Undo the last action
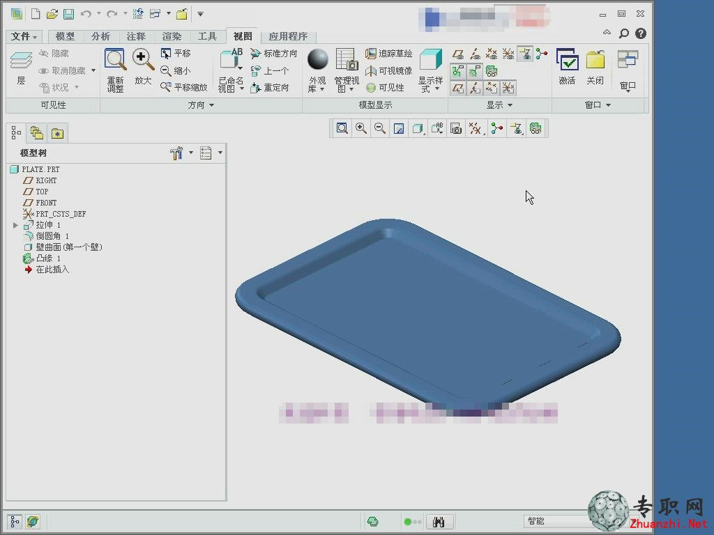Image resolution: width=714 pixels, height=535 pixels. (x=86, y=14)
